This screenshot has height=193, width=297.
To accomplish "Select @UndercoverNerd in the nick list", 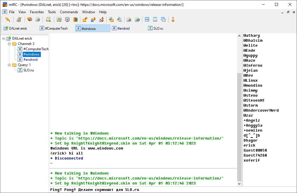I will (261, 110).
